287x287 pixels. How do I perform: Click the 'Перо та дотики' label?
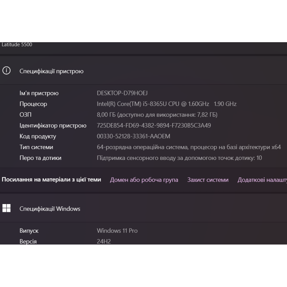[x=40, y=158]
